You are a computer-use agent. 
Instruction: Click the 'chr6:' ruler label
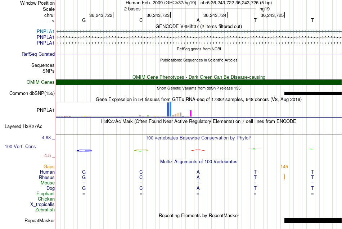coord(49,15)
